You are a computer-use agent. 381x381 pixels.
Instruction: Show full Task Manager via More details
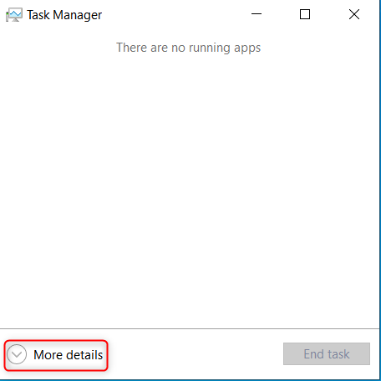pyautogui.click(x=56, y=355)
